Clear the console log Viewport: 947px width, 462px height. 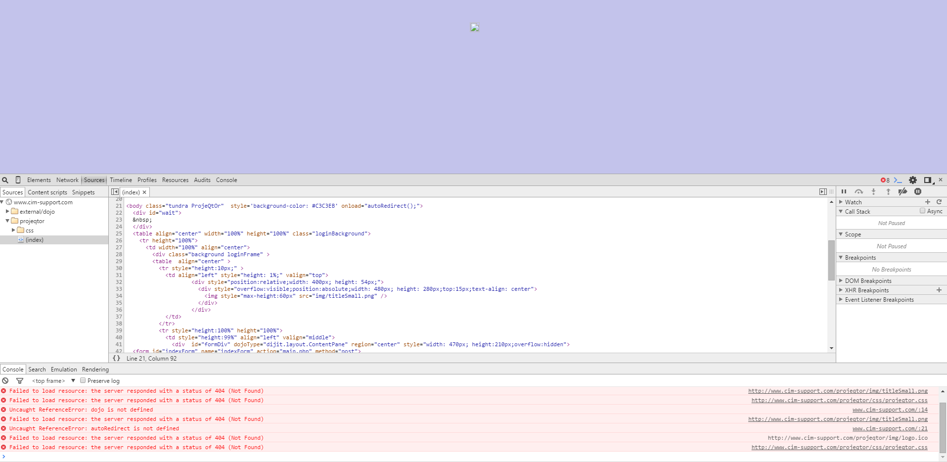(x=5, y=381)
